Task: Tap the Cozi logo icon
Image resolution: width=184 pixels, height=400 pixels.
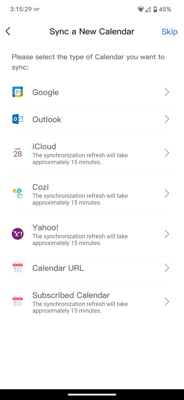Action: click(18, 193)
